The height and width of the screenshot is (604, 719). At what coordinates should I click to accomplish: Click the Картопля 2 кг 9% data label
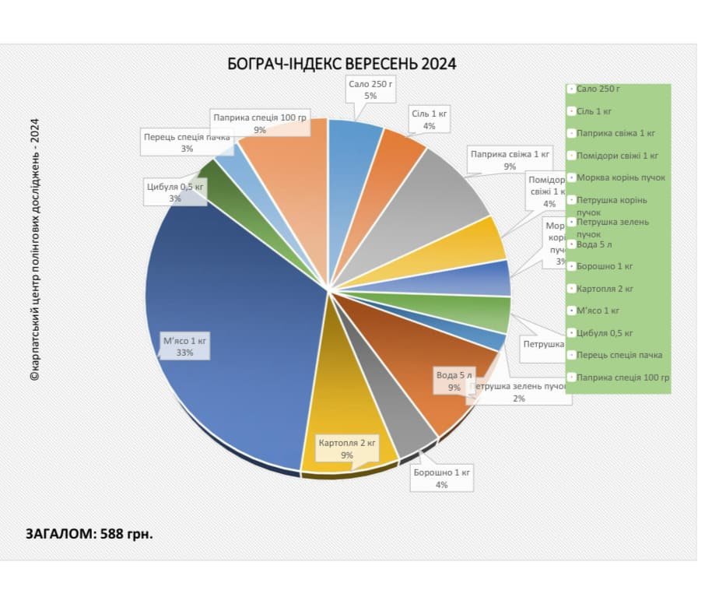[x=347, y=448]
